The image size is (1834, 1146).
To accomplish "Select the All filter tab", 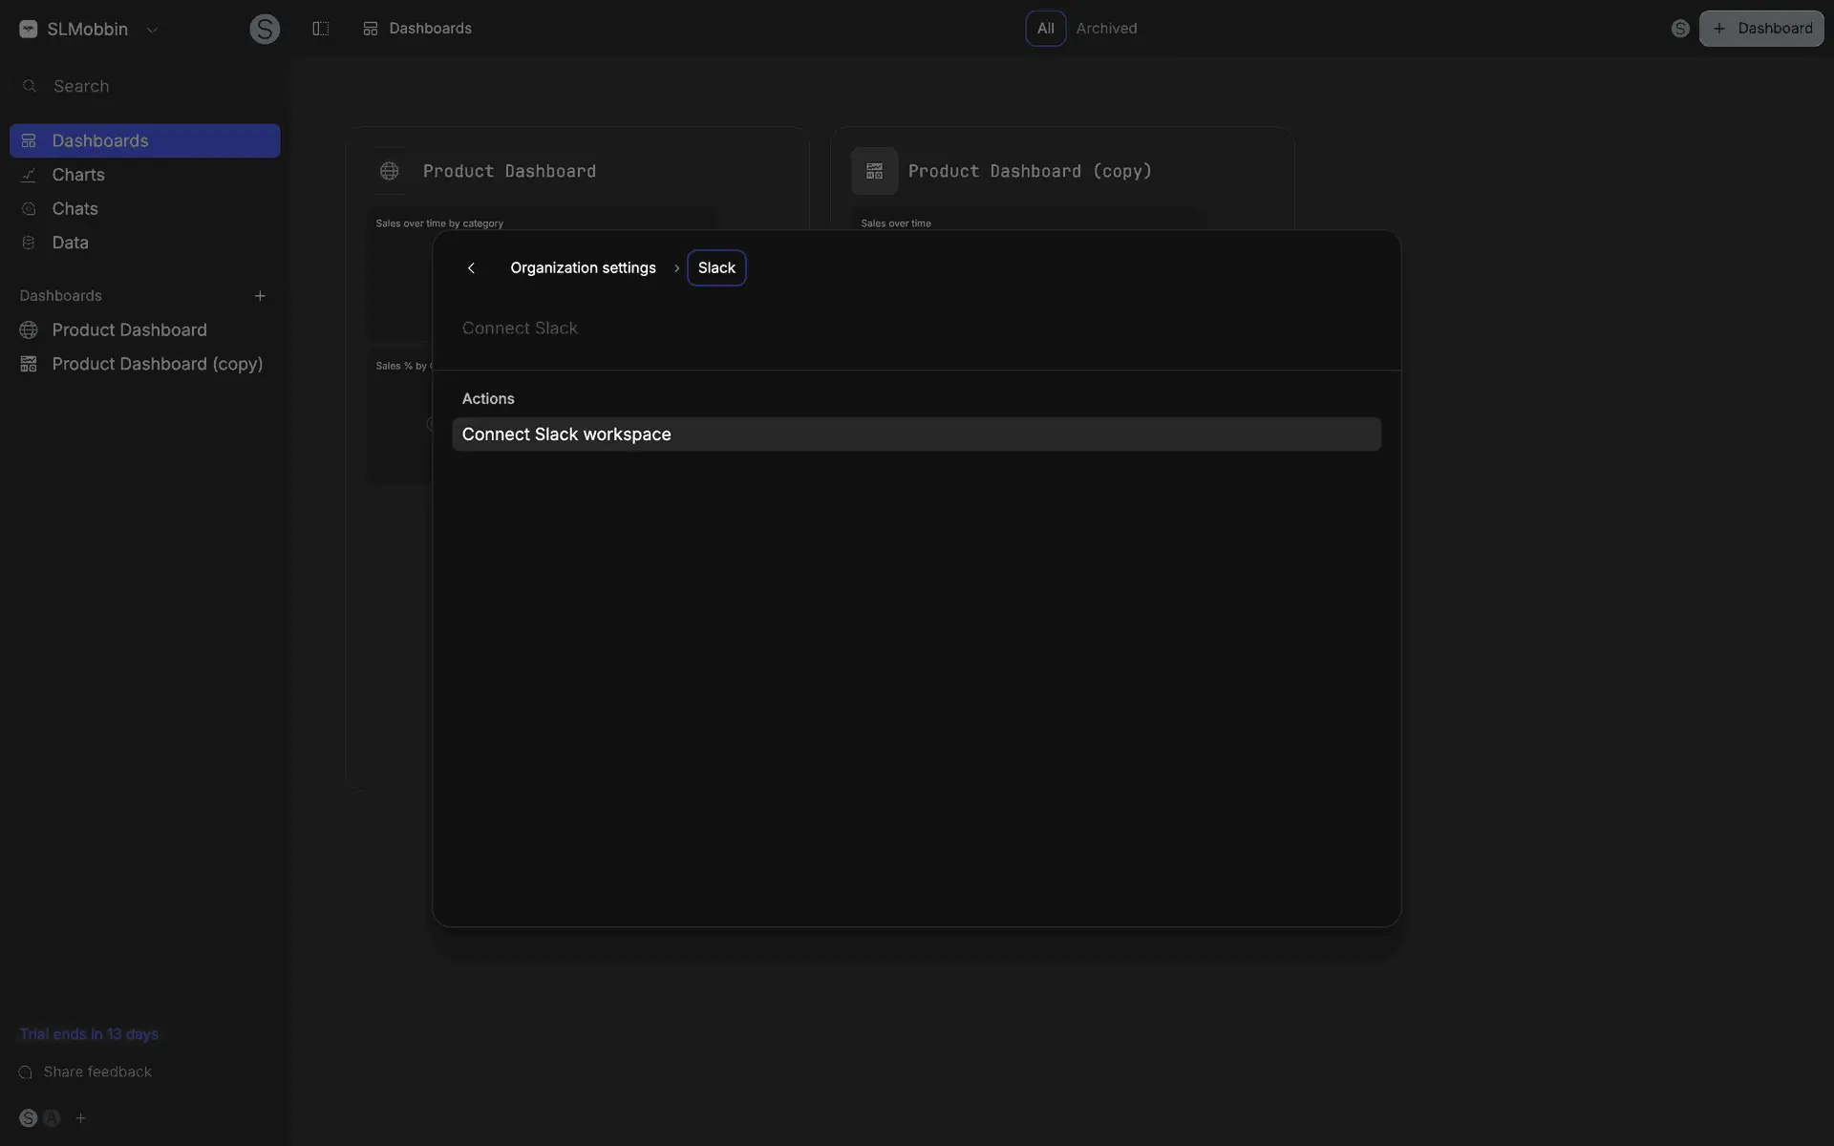I will click(1045, 29).
